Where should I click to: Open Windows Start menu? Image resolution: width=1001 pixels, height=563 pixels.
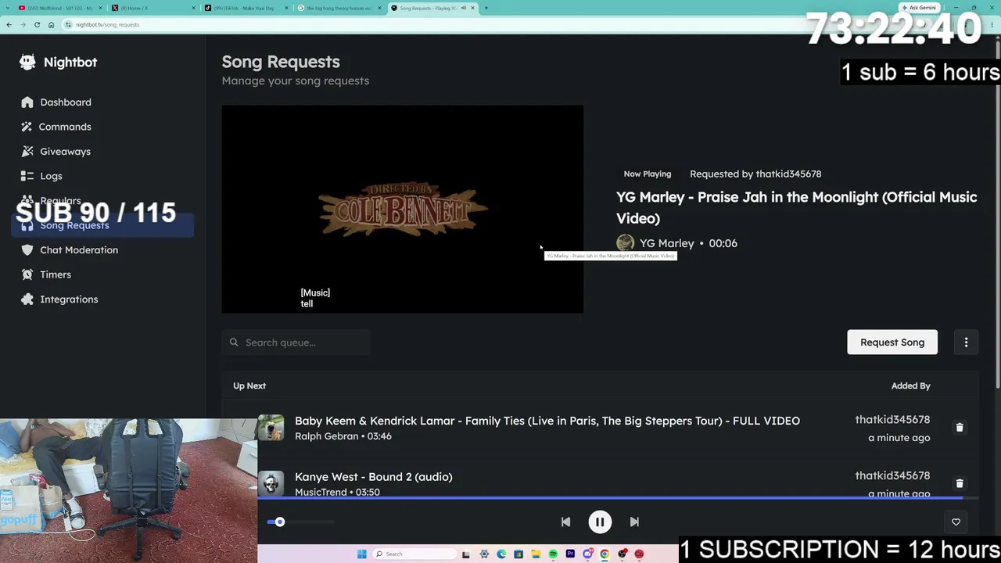(x=361, y=554)
